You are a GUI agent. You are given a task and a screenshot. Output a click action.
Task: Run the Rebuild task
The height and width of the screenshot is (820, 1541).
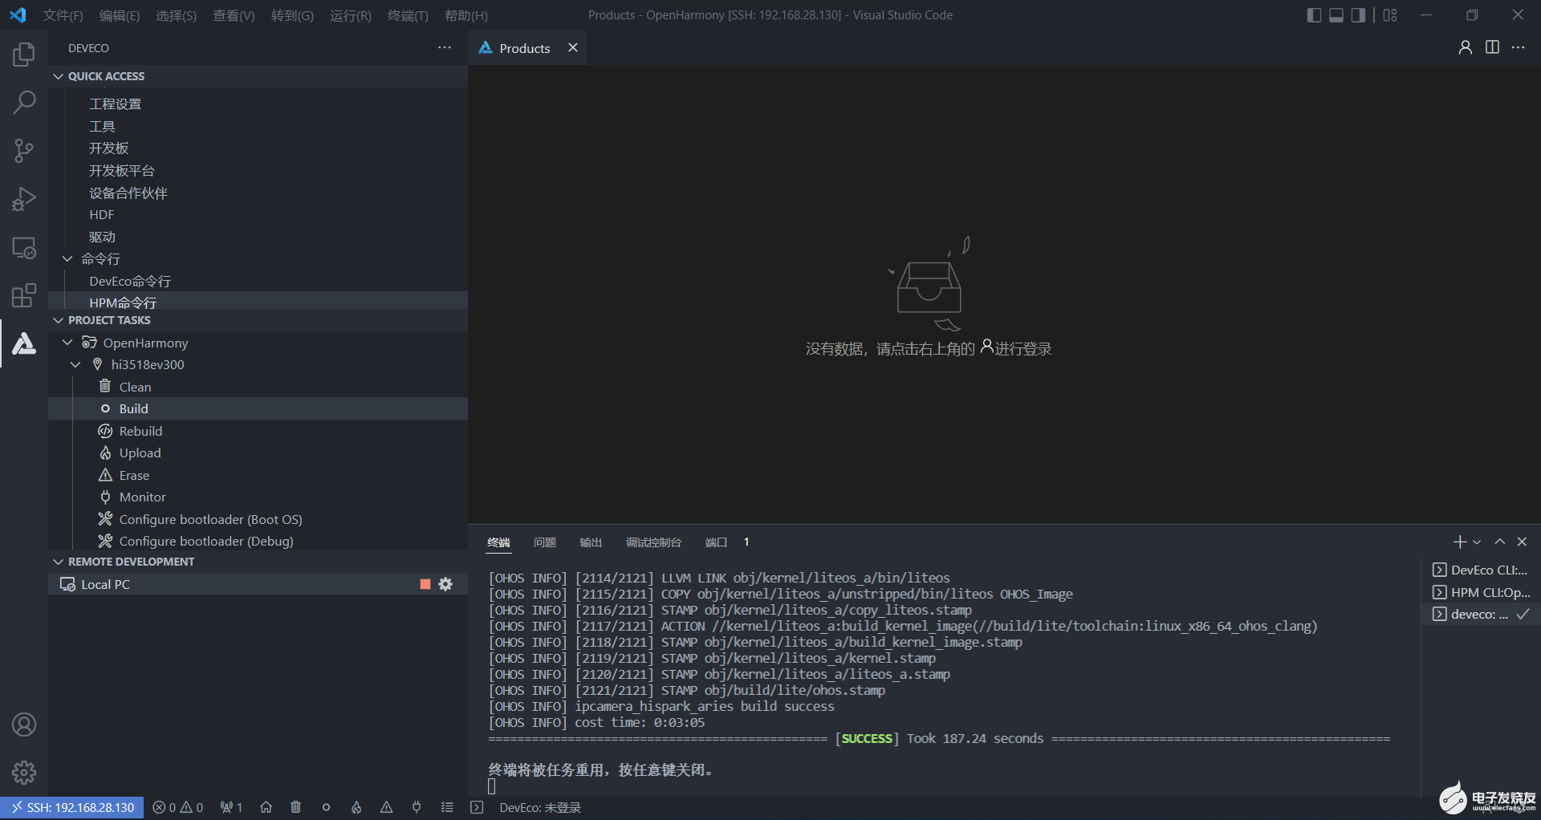point(258,431)
